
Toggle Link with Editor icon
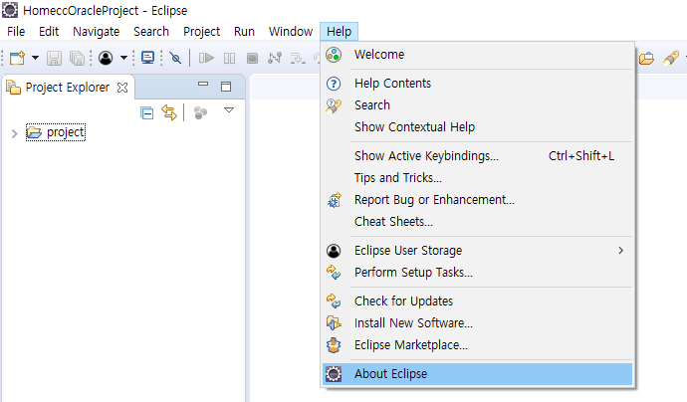[x=169, y=112]
